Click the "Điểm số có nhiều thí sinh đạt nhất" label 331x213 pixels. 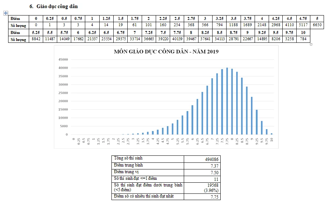point(148,196)
